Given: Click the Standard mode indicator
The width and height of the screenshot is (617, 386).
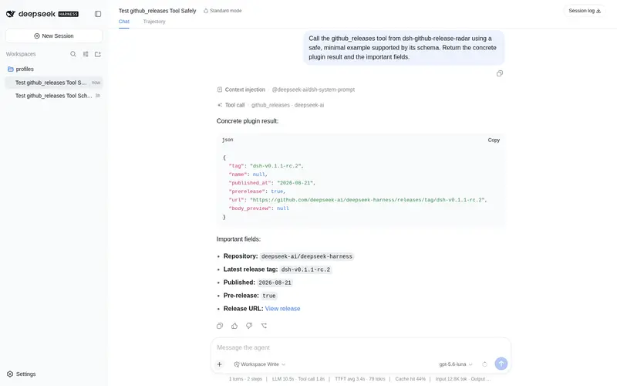Looking at the screenshot, I should tap(223, 11).
